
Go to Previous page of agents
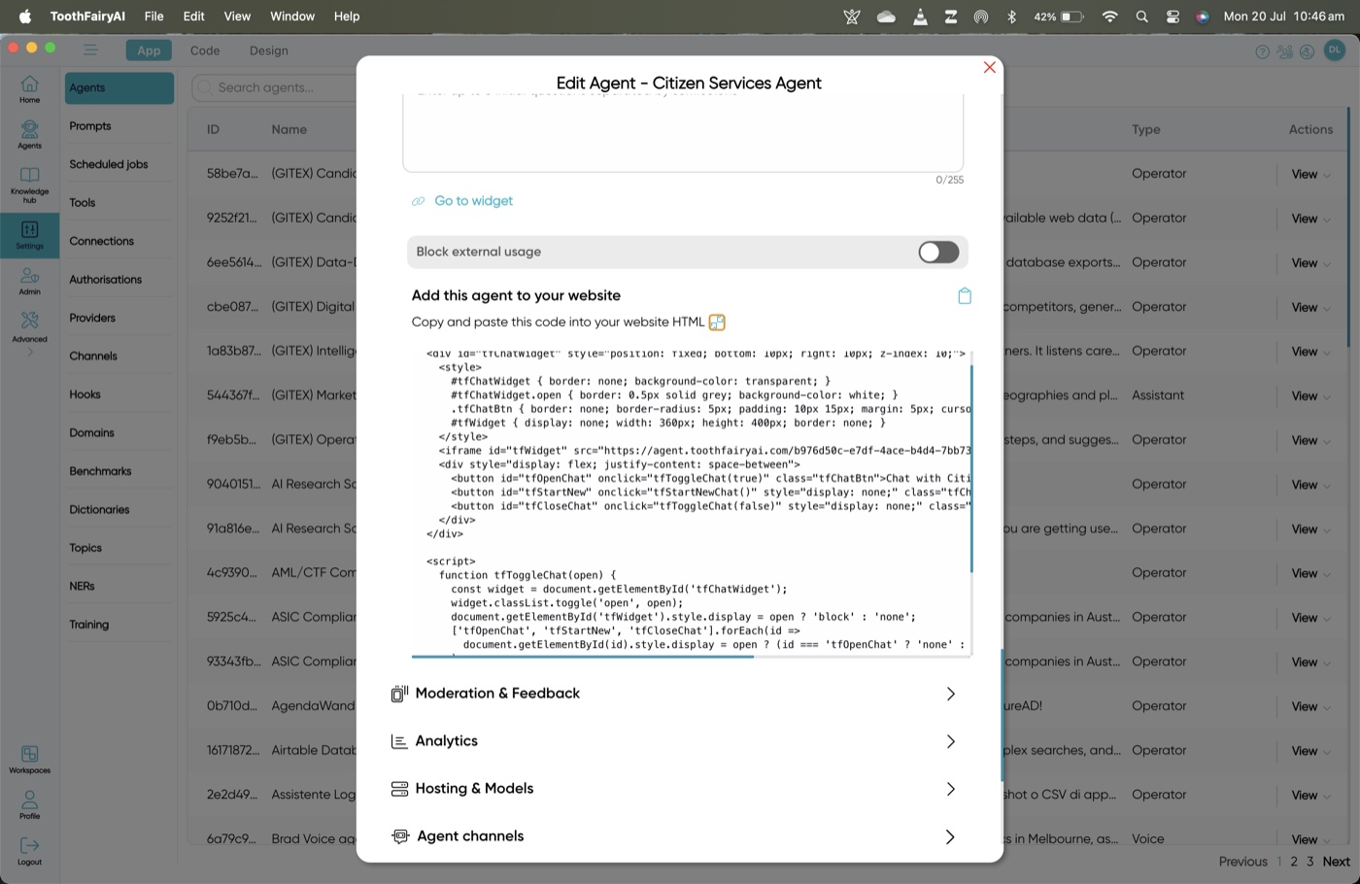point(1242,862)
